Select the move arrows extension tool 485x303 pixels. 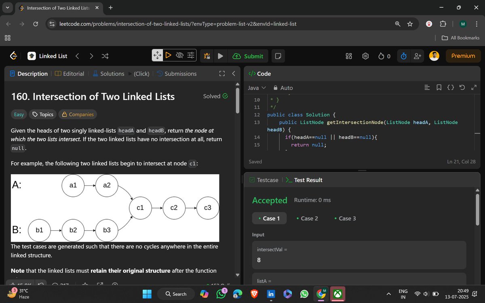157,55
